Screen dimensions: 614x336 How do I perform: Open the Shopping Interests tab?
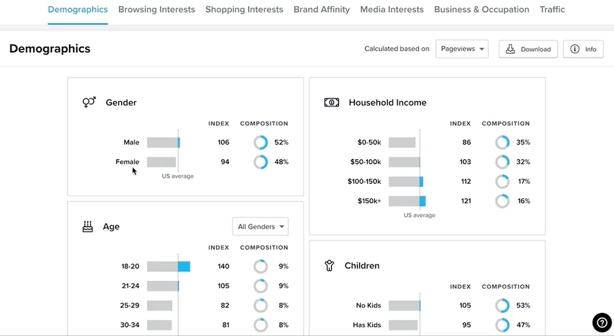244,9
